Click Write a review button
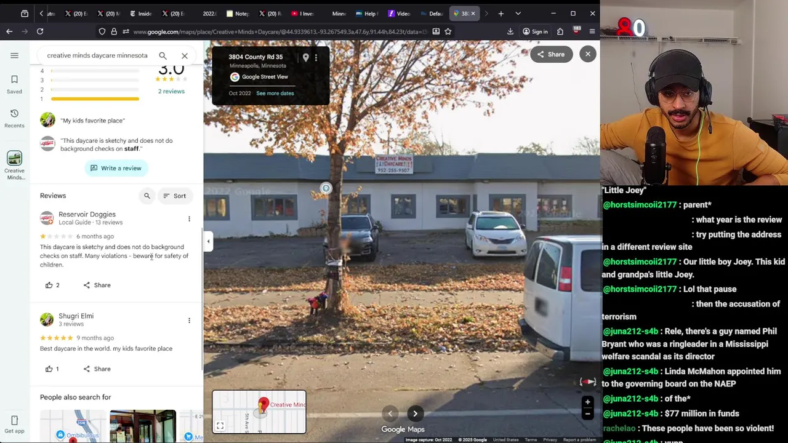 pos(116,168)
